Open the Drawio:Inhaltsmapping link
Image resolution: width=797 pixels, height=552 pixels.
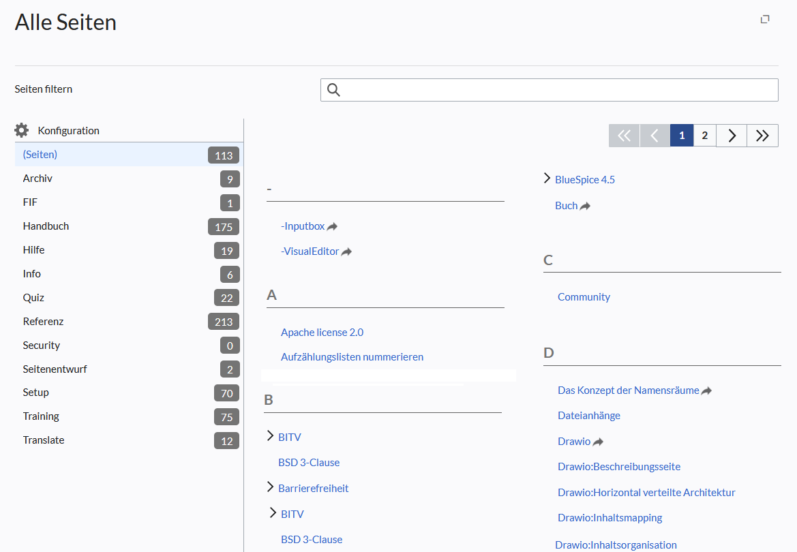tap(610, 518)
